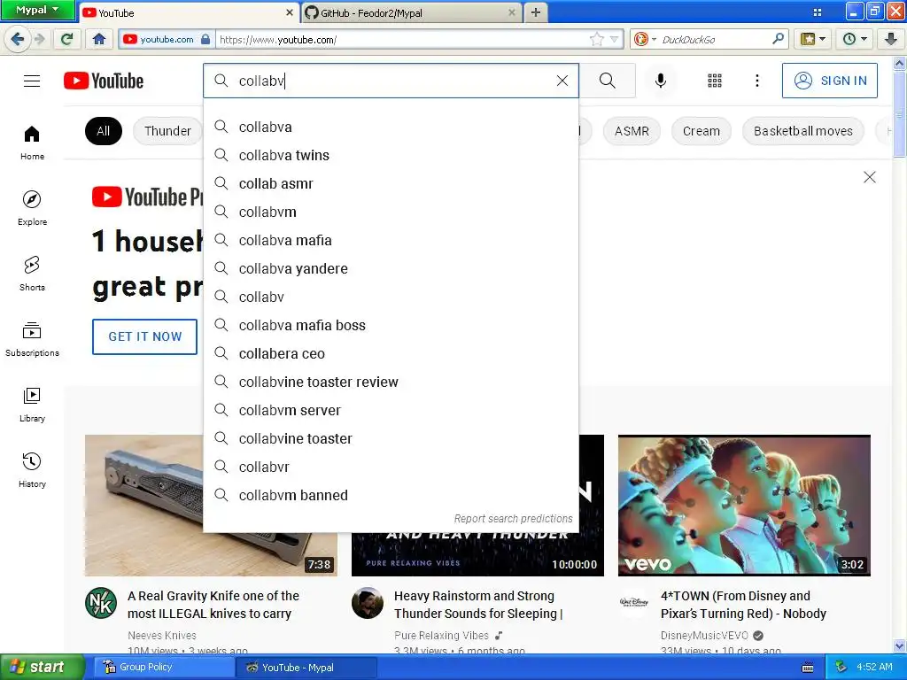Open the DuckDuckGo search engine dropdown

coord(645,39)
